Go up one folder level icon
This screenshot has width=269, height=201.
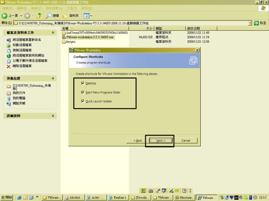39,15
